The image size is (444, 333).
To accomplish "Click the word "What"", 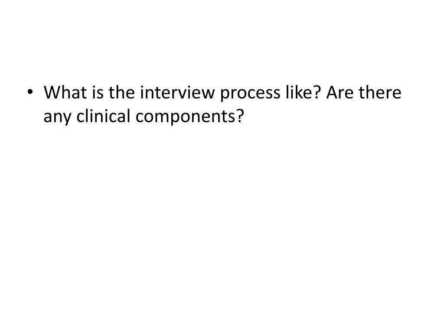I will (65, 92).
